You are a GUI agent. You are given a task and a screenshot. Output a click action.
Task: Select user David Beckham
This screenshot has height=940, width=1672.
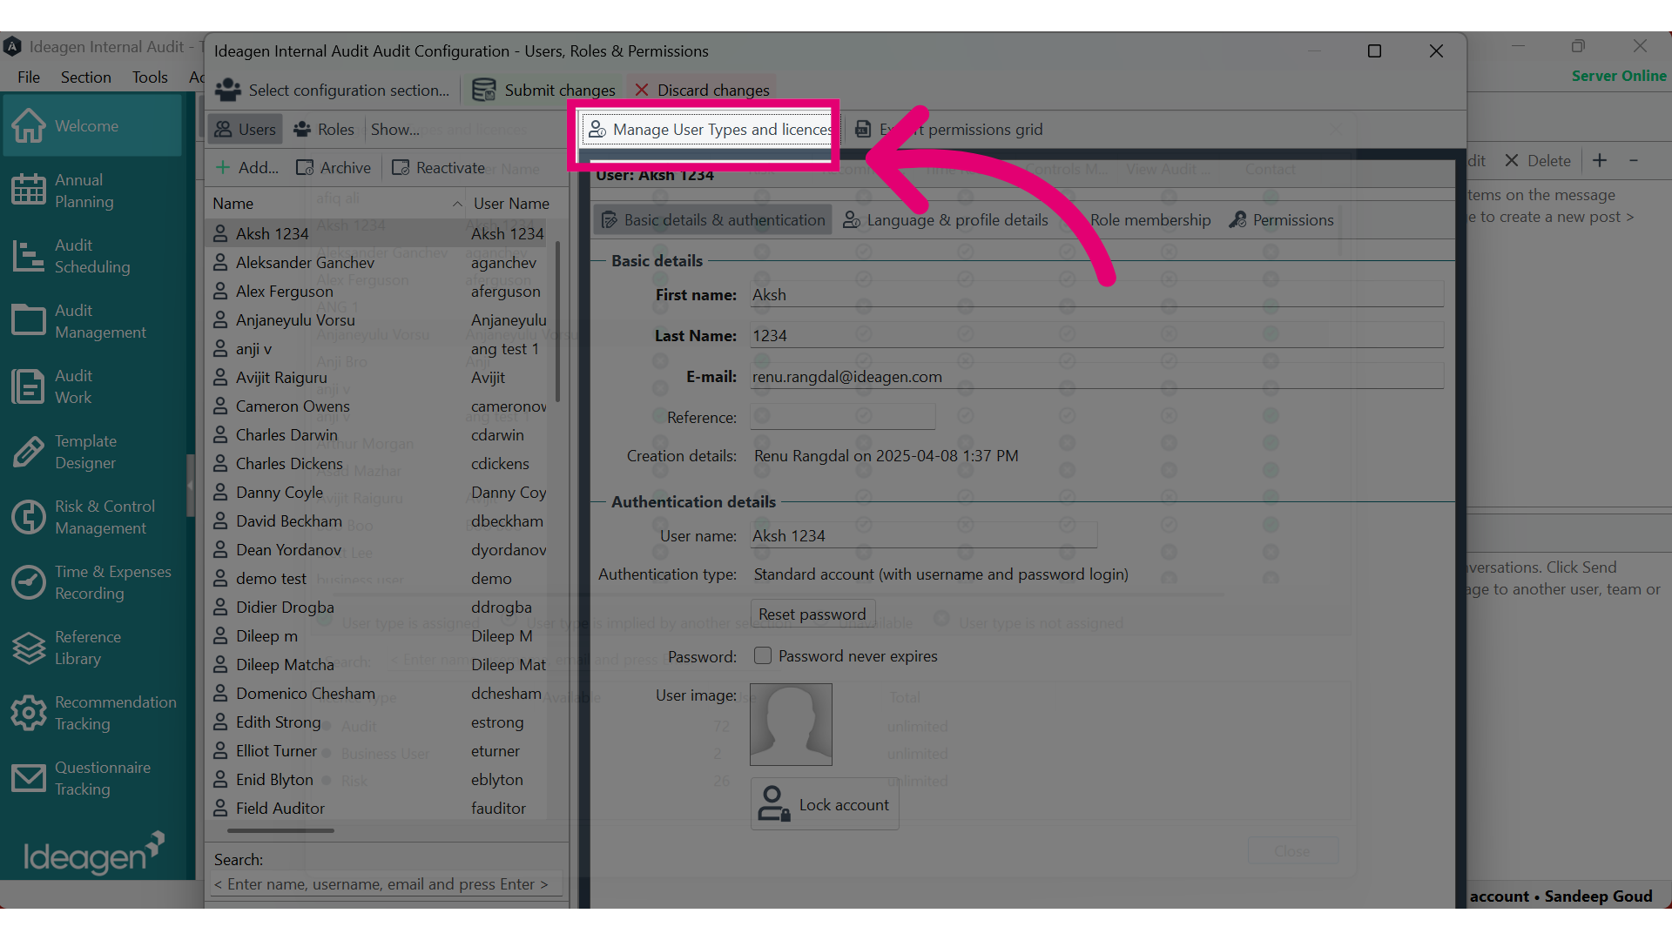point(376,521)
